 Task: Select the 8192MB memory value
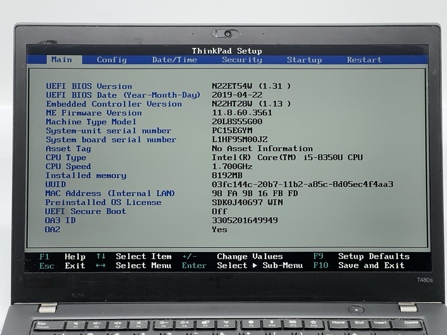[x=227, y=175]
